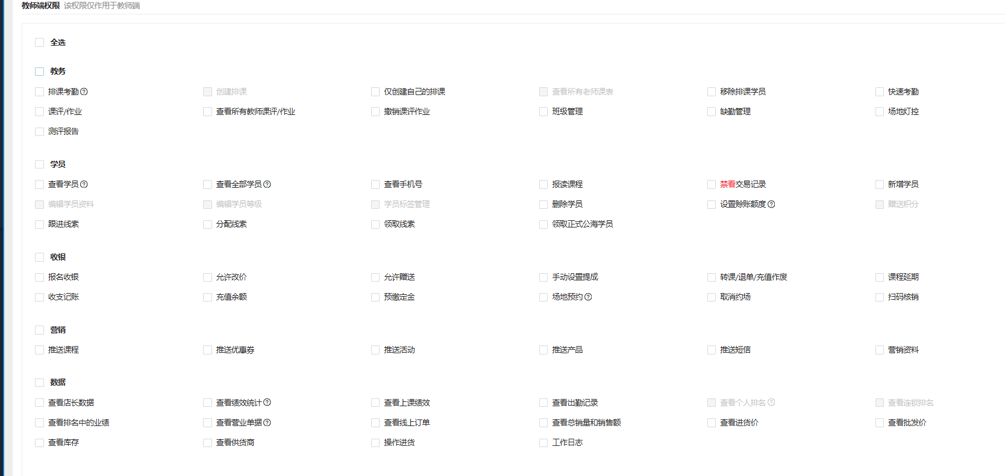Tick the 查看交易记录 checkbox
This screenshot has height=476, width=1005.
point(712,185)
